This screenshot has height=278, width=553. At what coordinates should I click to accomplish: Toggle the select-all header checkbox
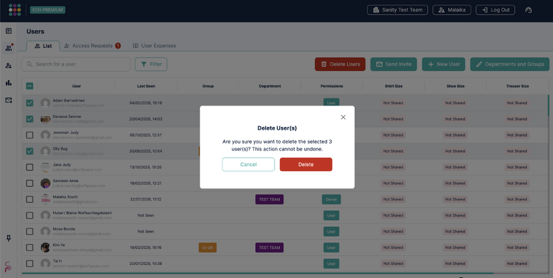coord(30,86)
